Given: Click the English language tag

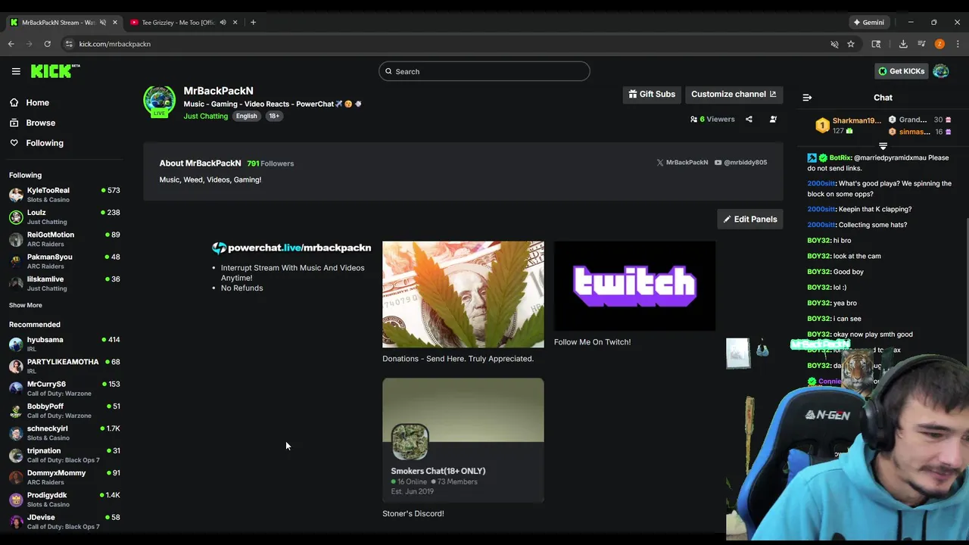Looking at the screenshot, I should pos(246,116).
